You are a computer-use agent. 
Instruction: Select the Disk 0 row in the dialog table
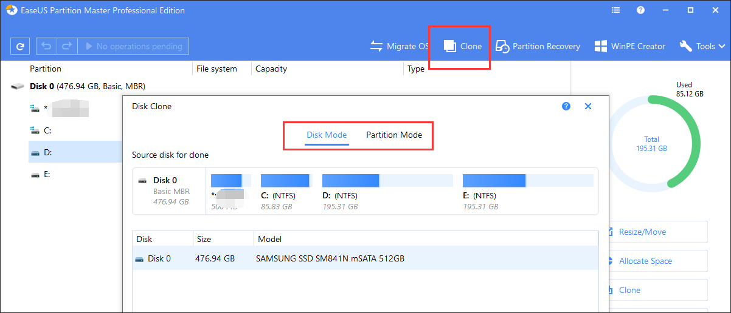[365, 259]
